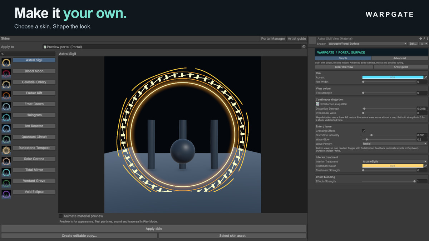The image size is (429, 241).
Task: Pick Treatment Color with the eyedropper
Action: 425,166
